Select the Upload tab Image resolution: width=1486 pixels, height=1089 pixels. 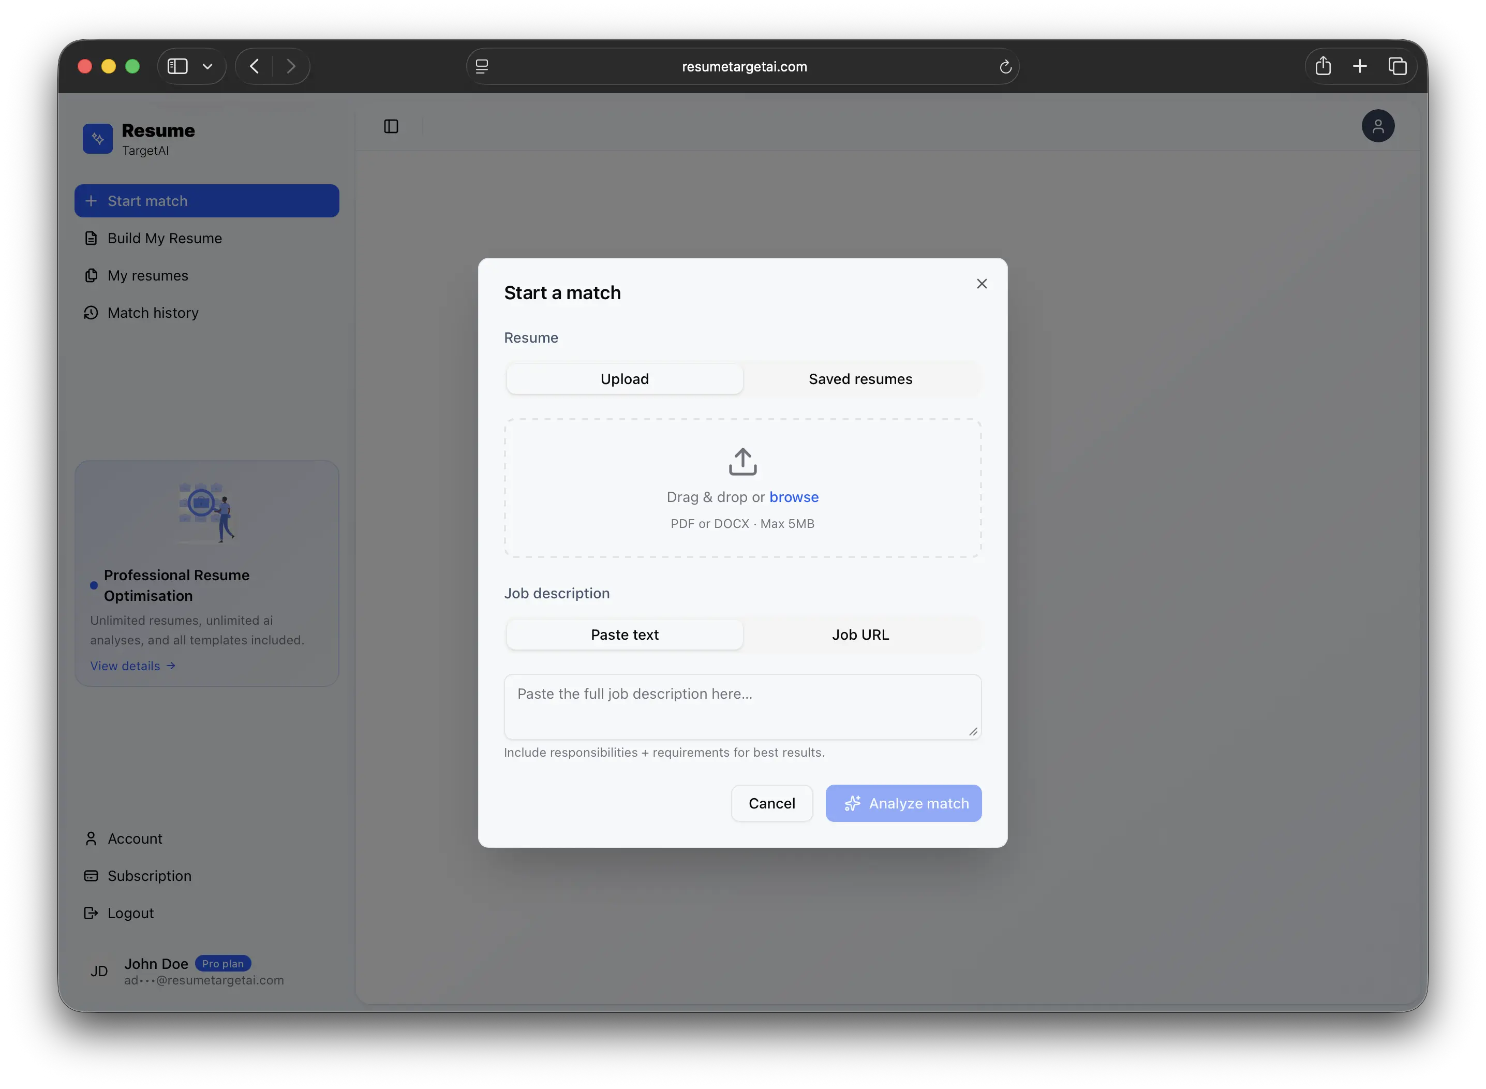(x=624, y=378)
